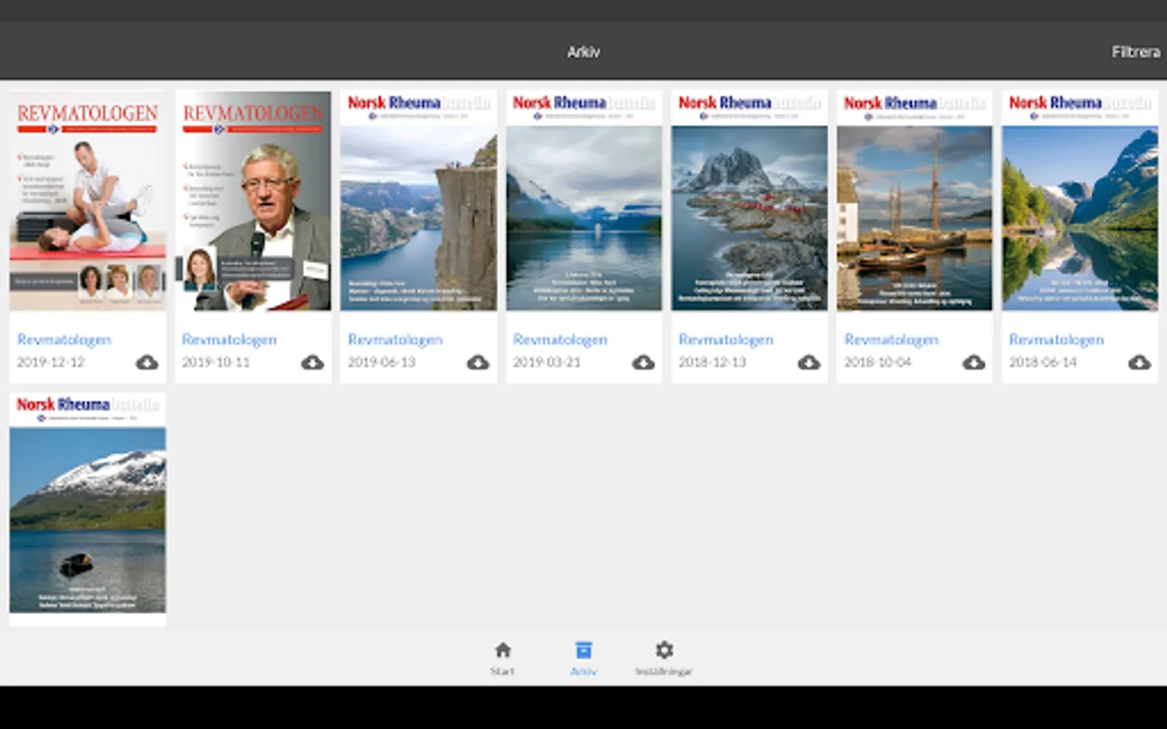The height and width of the screenshot is (729, 1167).
Task: Click the date text 2018-12-13
Action: pyautogui.click(x=712, y=362)
